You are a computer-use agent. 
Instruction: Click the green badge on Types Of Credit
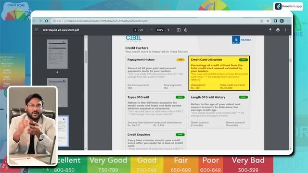pos(180,97)
